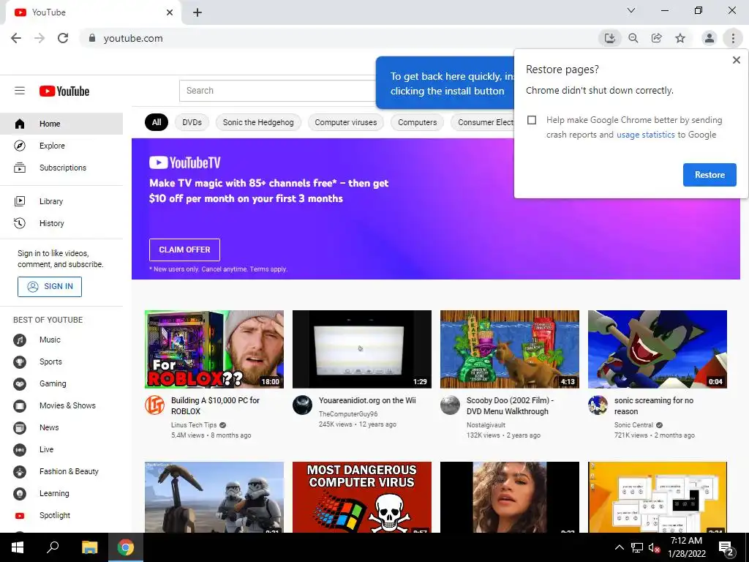Open Gaming under Best of YouTube
The image size is (749, 562).
(61, 383)
